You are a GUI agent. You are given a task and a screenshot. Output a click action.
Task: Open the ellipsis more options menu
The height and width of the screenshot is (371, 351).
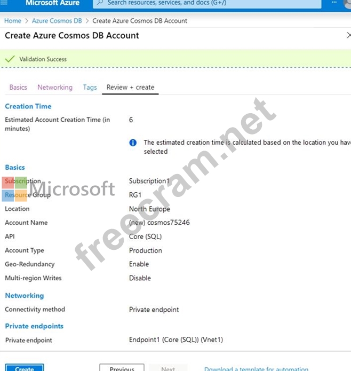(334, 2)
